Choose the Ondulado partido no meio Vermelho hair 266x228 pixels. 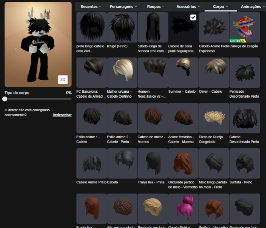click(x=183, y=163)
